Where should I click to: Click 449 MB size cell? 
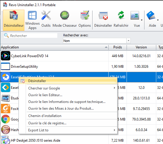[x=117, y=56]
